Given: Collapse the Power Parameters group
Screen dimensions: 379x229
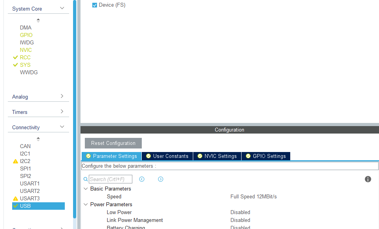Looking at the screenshot, I should [x=86, y=204].
